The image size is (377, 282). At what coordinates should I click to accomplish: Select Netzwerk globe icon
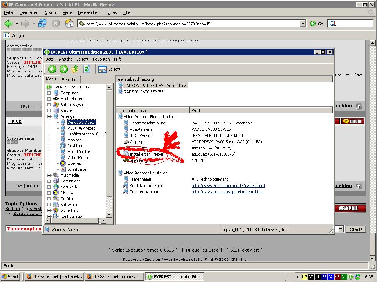pos(56,187)
